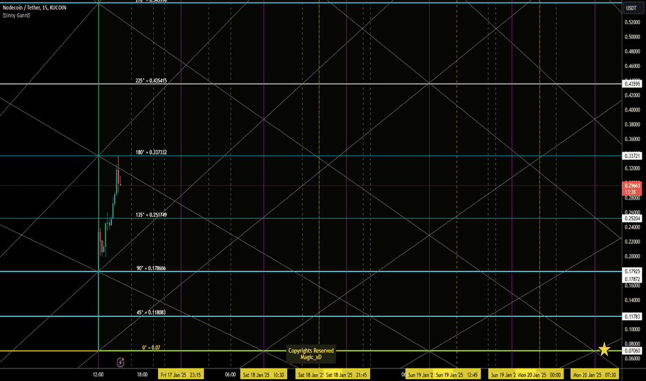The height and width of the screenshot is (381, 646).
Task: Click the 0.07060 price axis label
Action: [x=632, y=351]
